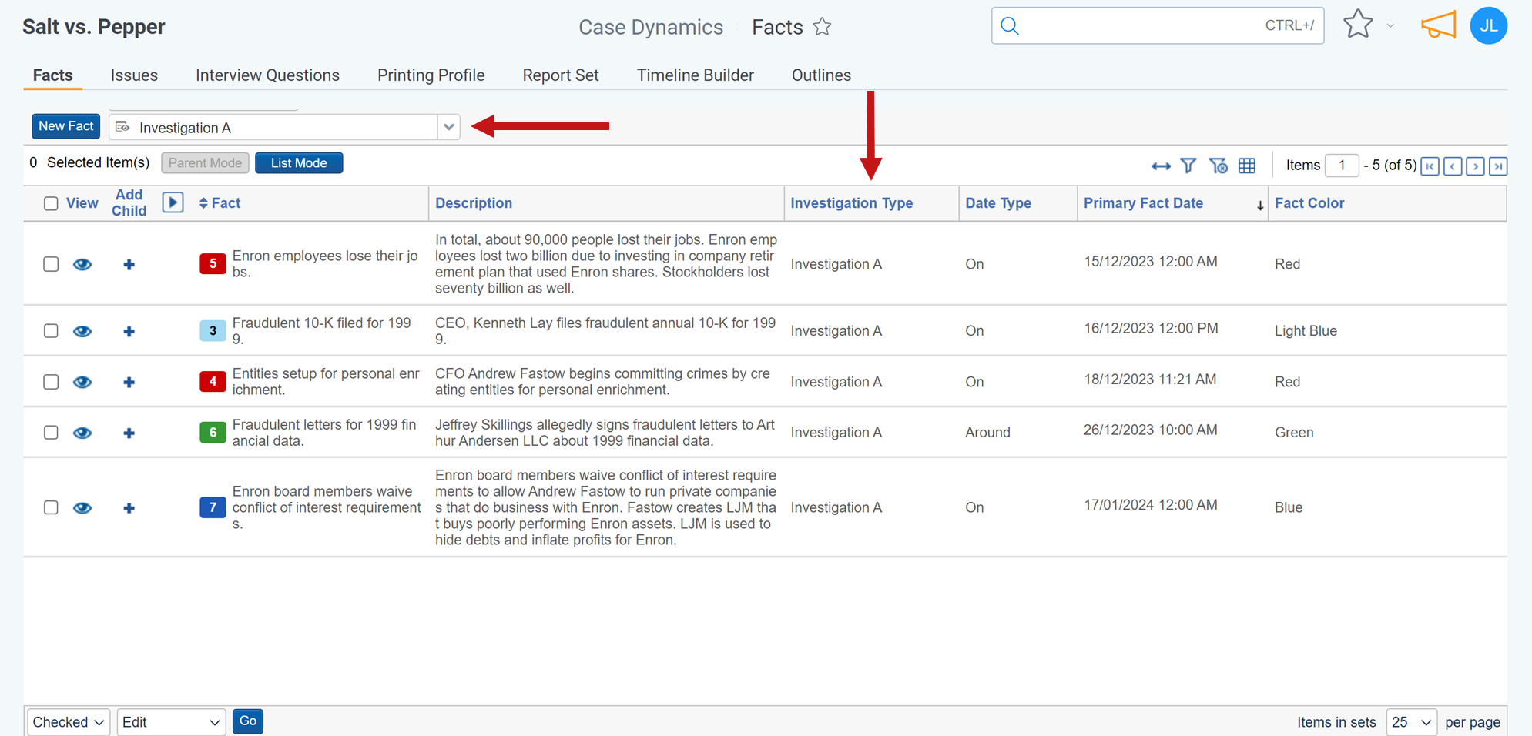Clear filters using the funnel-reset icon
This screenshot has height=736, width=1532.
pos(1218,166)
